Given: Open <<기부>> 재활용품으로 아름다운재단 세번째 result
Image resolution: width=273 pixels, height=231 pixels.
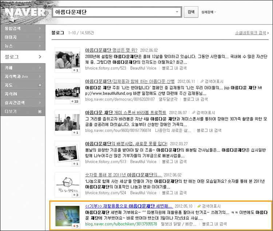Looking at the screenshot, I should [129, 206].
